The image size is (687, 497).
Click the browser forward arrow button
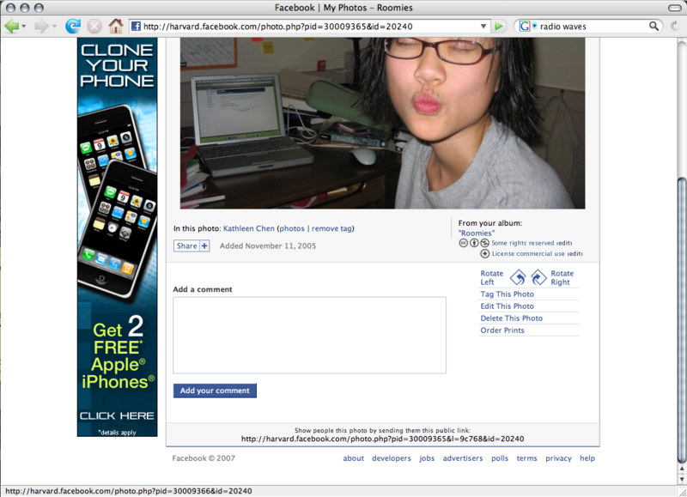pyautogui.click(x=41, y=27)
